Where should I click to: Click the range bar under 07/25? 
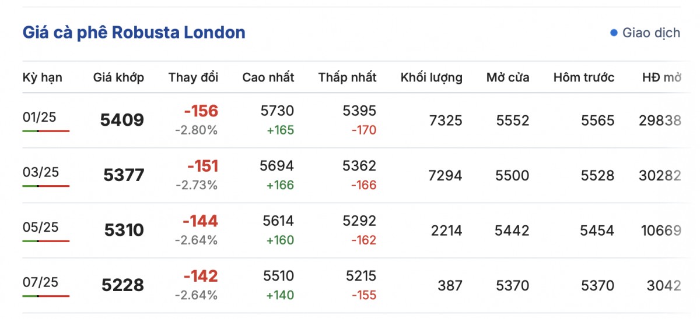[46, 296]
